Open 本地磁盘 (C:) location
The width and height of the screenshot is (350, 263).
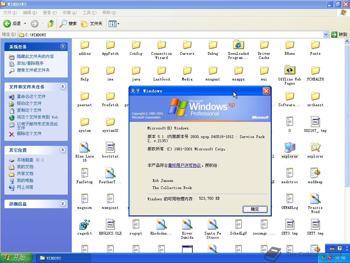pyautogui.click(x=30, y=160)
